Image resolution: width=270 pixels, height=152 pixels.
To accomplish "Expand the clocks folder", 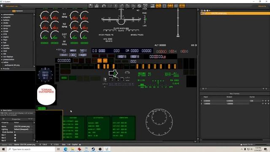I will point(2,23).
